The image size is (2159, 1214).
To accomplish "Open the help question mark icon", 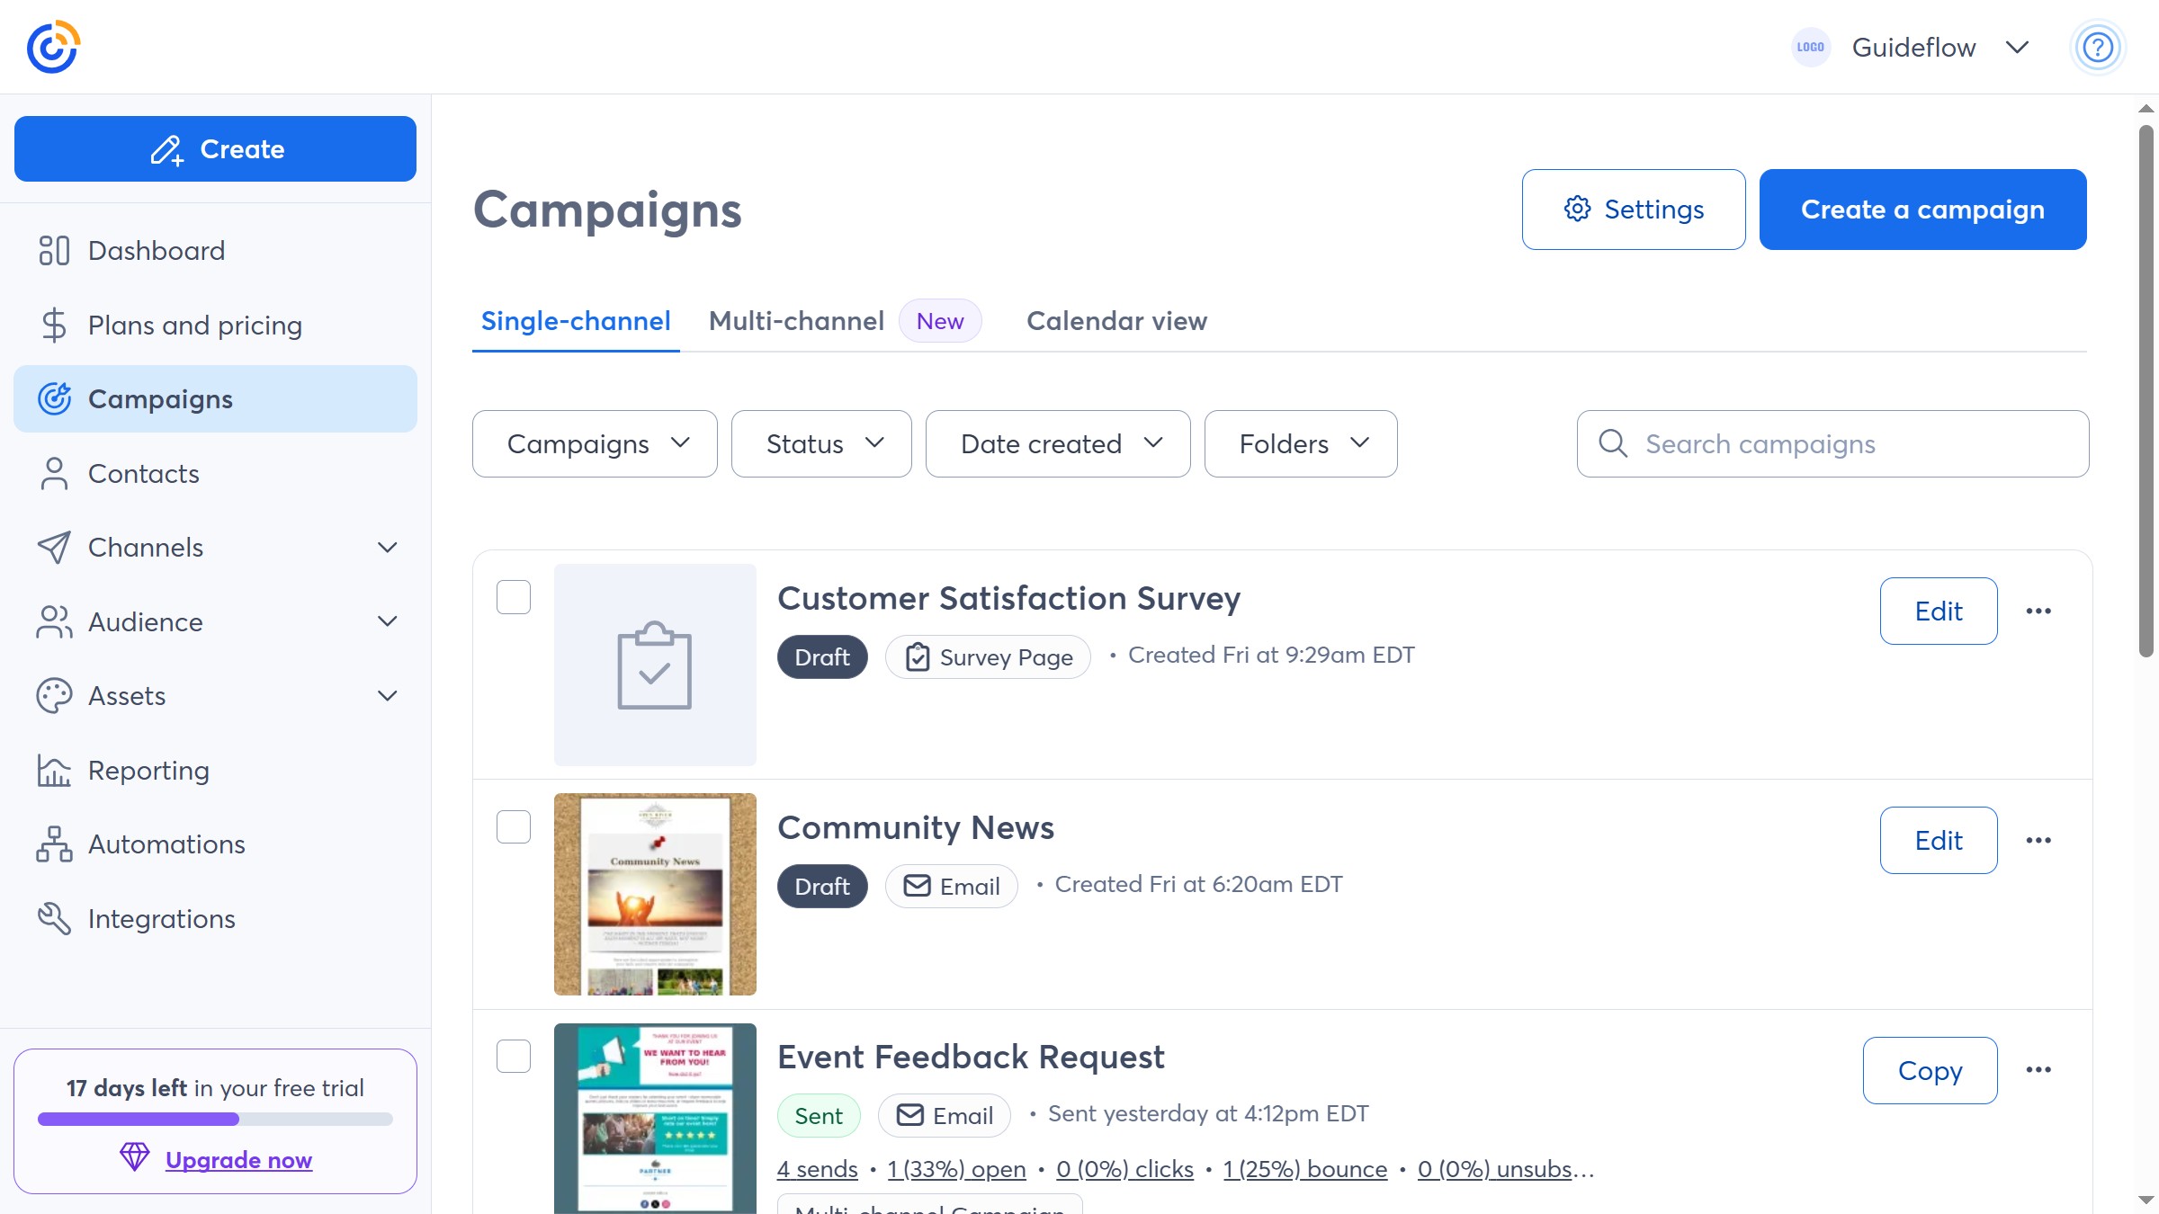I will point(2097,47).
